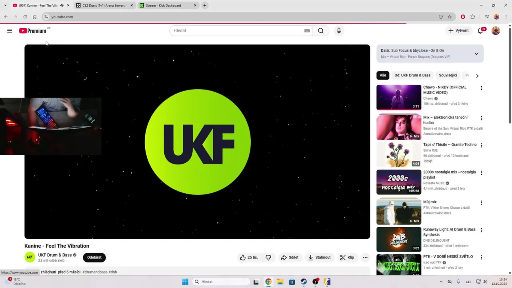Screen dimensions: 512x288
Task: Click the #drumandbass hashtag
Action: [x=95, y=272]
